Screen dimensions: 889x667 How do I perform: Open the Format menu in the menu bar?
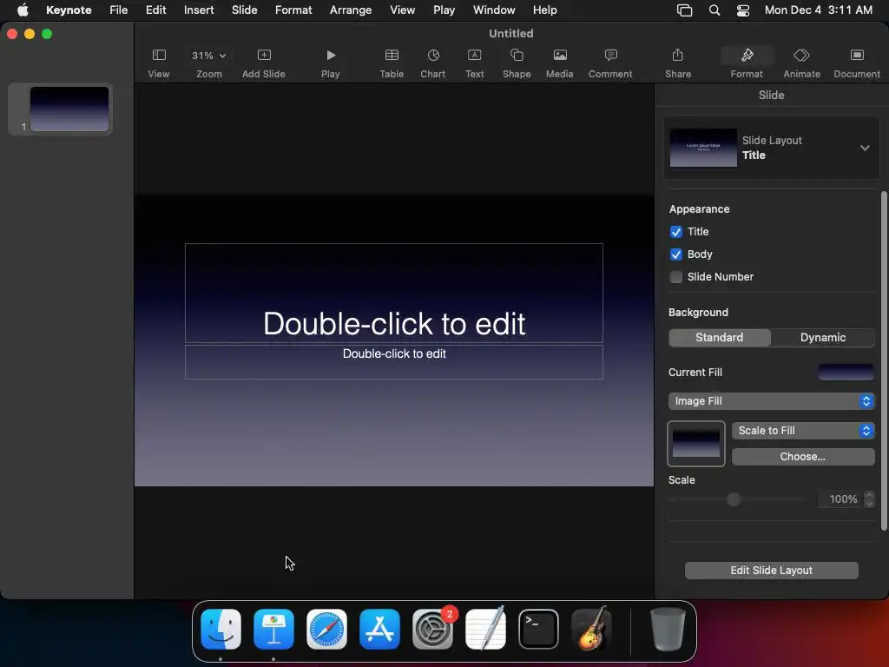tap(293, 10)
